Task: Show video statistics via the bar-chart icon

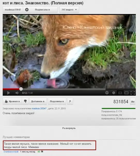Action: click(x=133, y=101)
